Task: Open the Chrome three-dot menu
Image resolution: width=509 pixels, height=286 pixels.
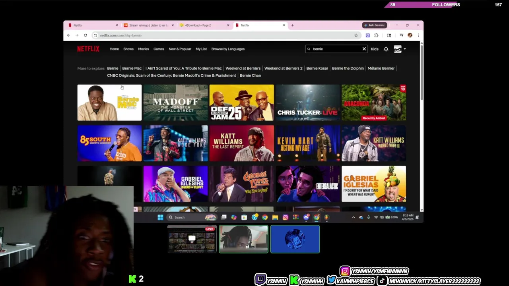Action: click(418, 35)
